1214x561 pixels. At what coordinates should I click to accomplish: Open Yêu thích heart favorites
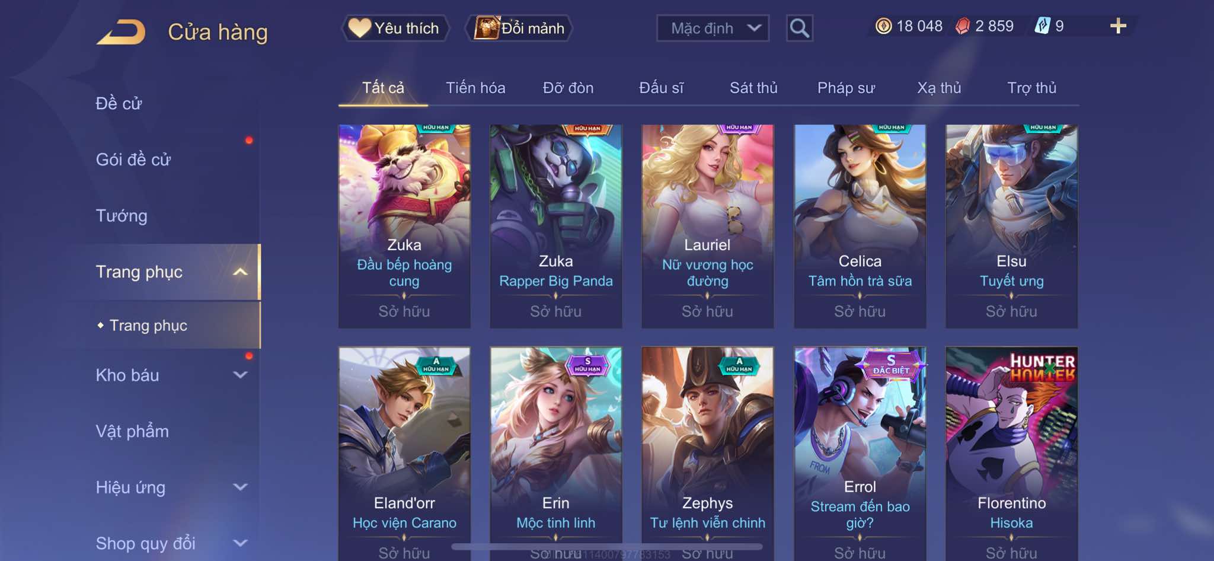(x=395, y=28)
